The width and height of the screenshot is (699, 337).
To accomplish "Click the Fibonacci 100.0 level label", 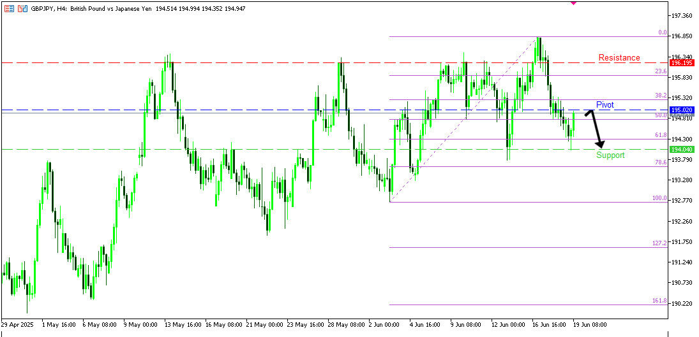I will 659,198.
